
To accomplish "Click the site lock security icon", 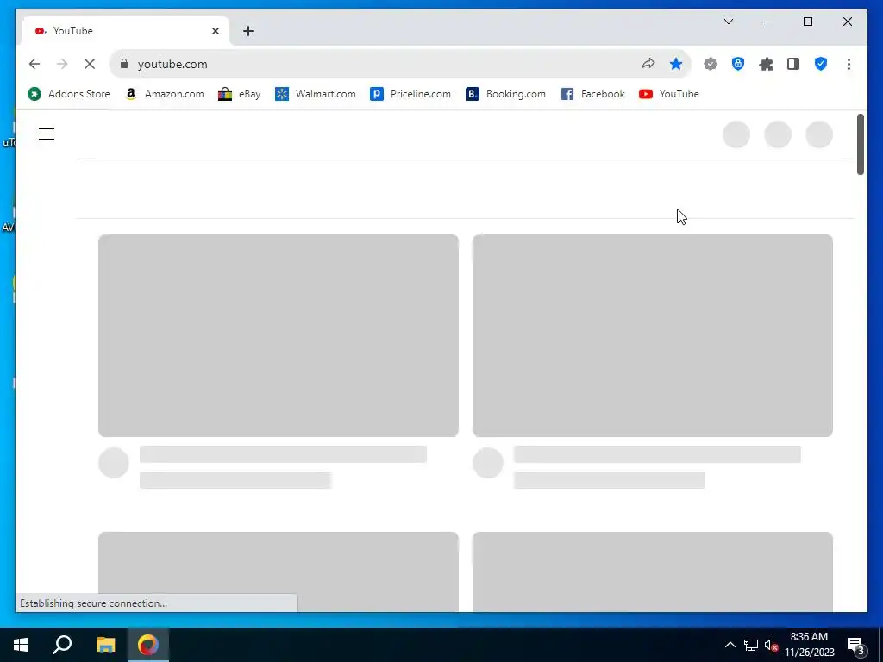I will pyautogui.click(x=124, y=64).
